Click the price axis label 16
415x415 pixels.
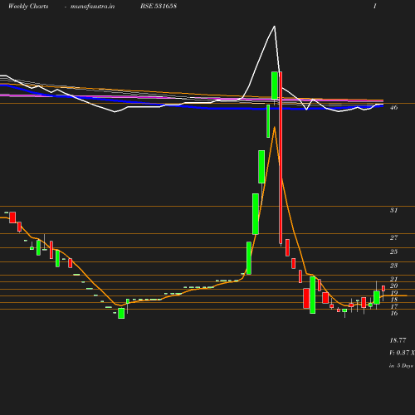(x=393, y=313)
